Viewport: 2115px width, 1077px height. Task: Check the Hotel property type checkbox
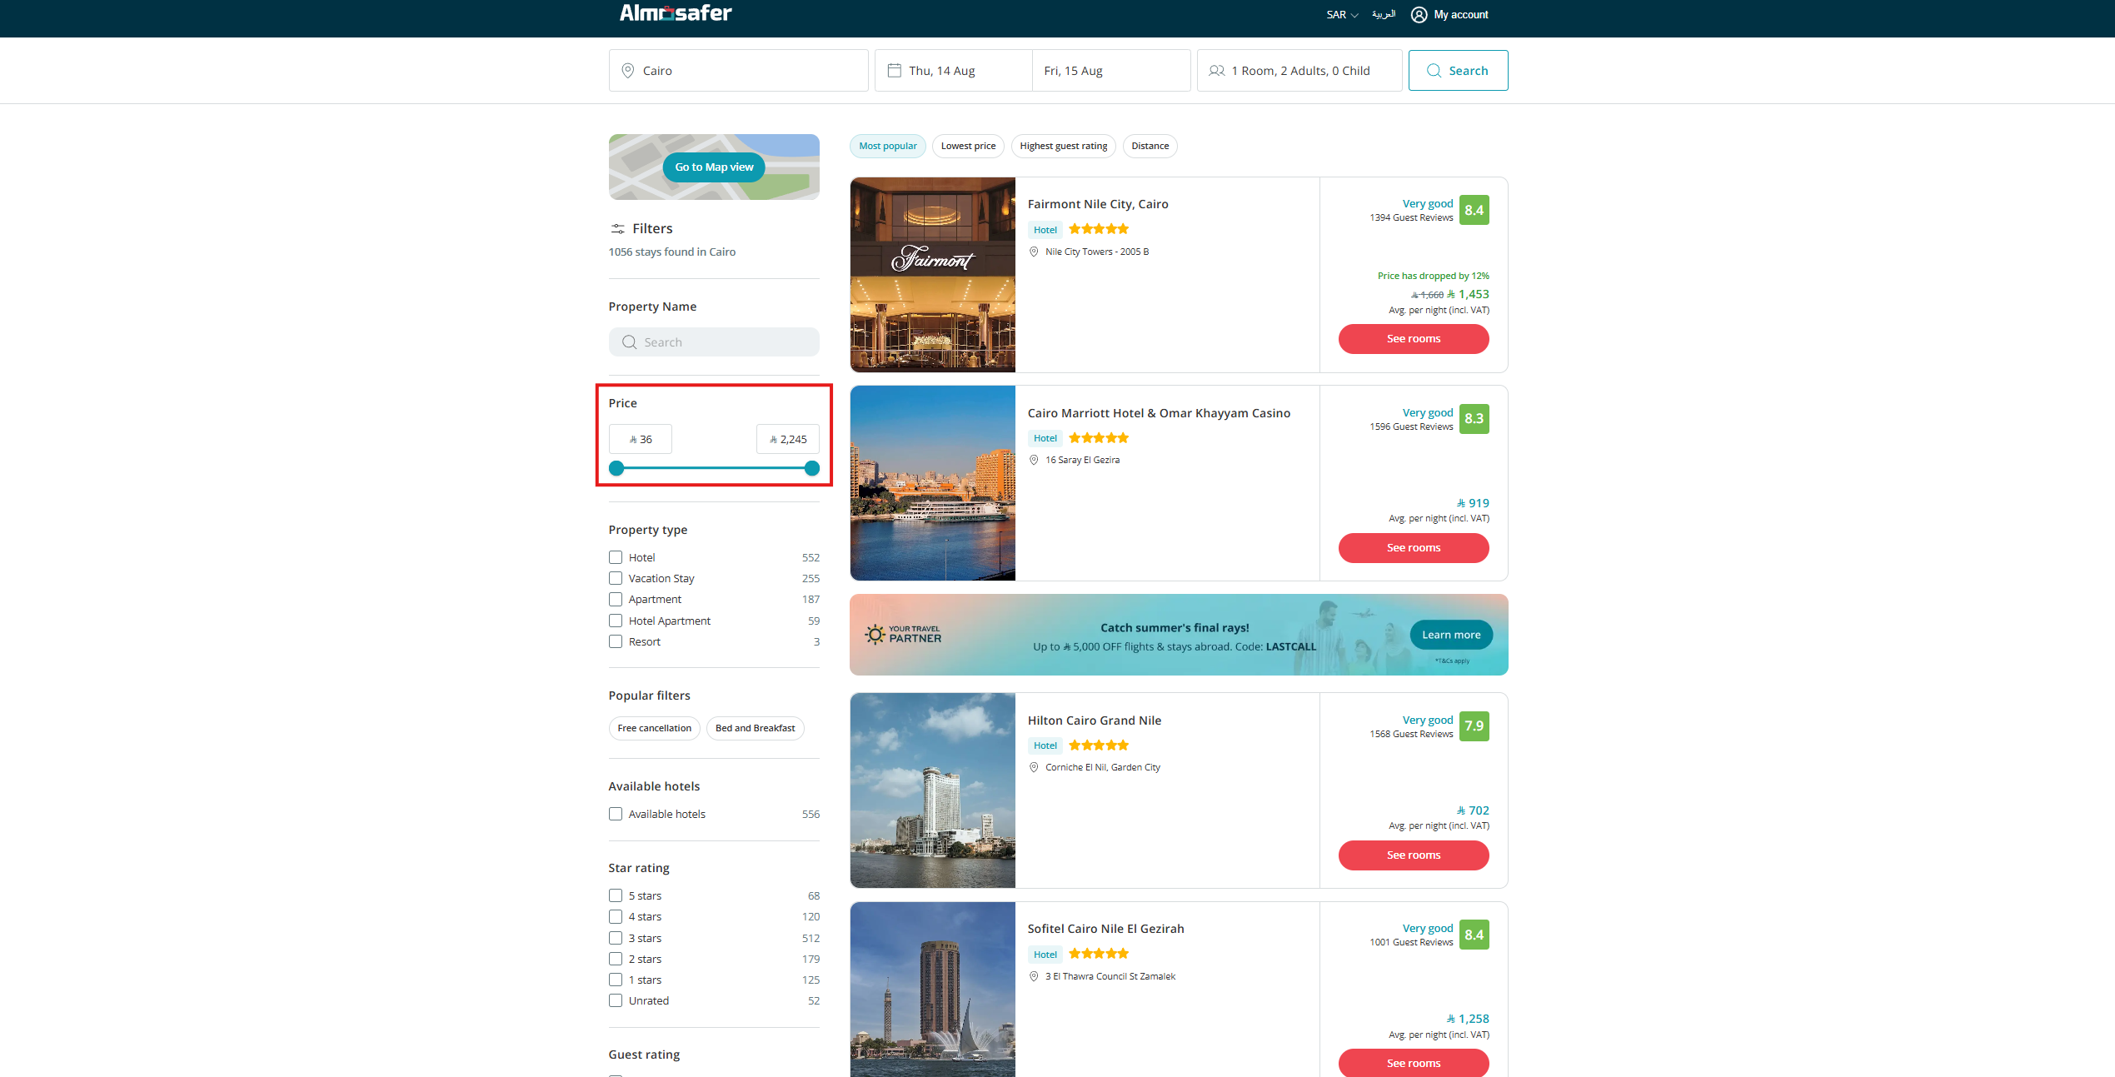[616, 557]
